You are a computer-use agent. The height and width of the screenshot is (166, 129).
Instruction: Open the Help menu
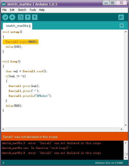tap(42, 10)
